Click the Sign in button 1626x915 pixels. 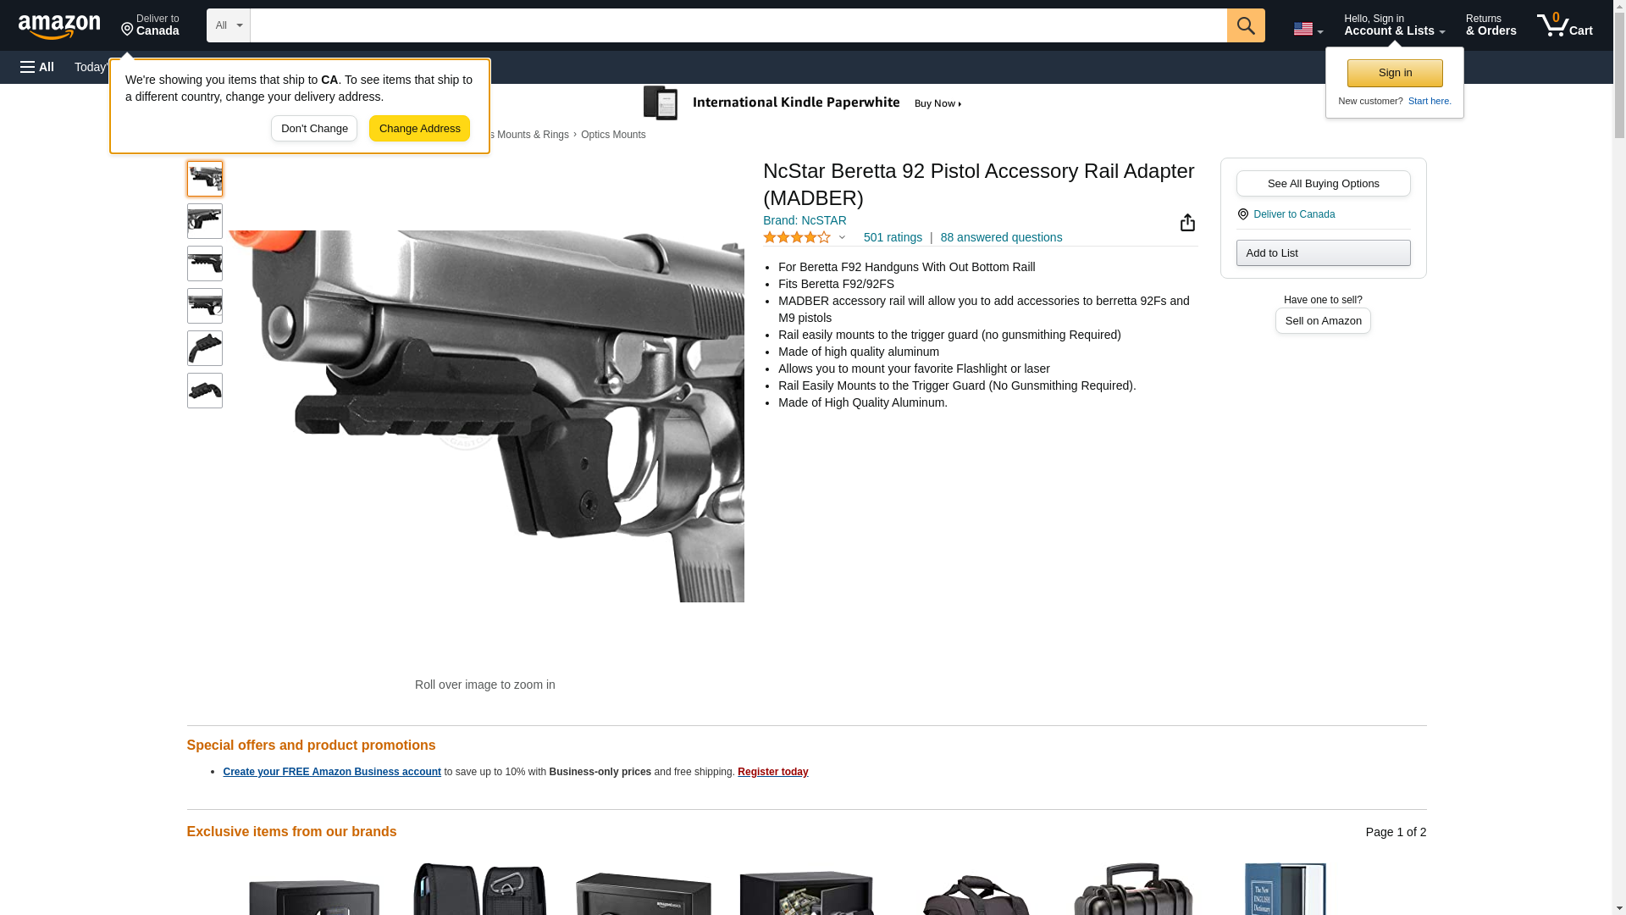click(x=1394, y=73)
